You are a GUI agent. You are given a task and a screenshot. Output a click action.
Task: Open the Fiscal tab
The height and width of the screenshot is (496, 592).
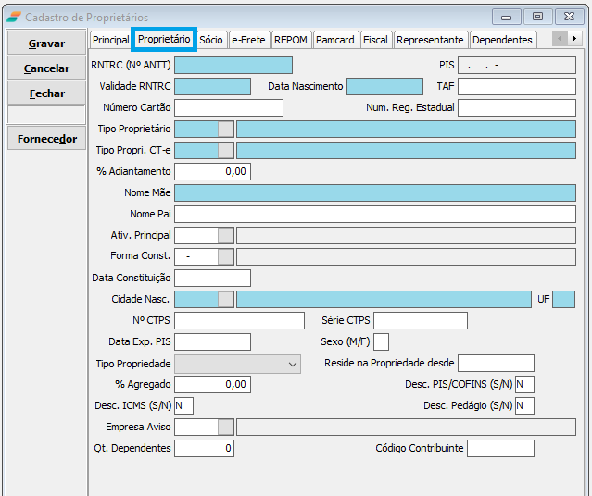tap(375, 40)
